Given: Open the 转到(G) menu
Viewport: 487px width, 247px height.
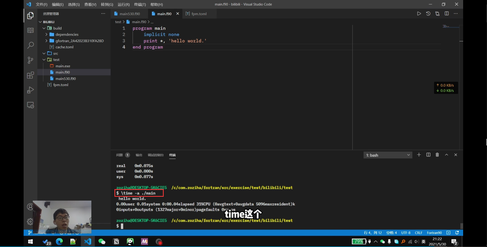Looking at the screenshot, I should (107, 5).
